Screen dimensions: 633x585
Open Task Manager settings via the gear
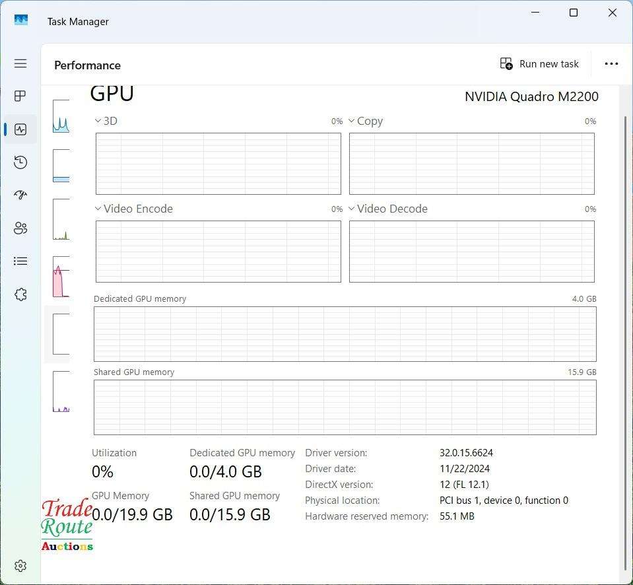[x=20, y=566]
